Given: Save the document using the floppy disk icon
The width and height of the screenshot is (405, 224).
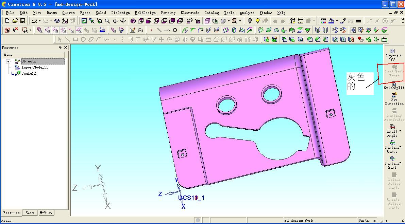Looking at the screenshot, I should [x=23, y=21].
